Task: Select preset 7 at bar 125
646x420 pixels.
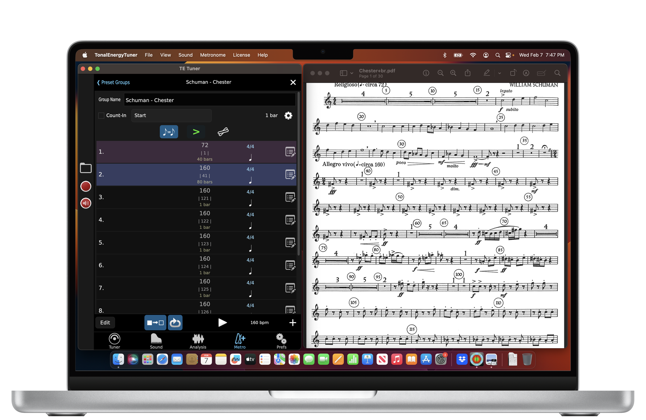Action: coord(196,288)
